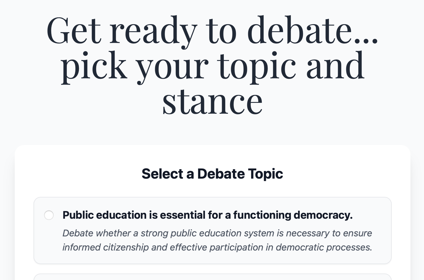Click the partially visible topic option

click(x=213, y=277)
